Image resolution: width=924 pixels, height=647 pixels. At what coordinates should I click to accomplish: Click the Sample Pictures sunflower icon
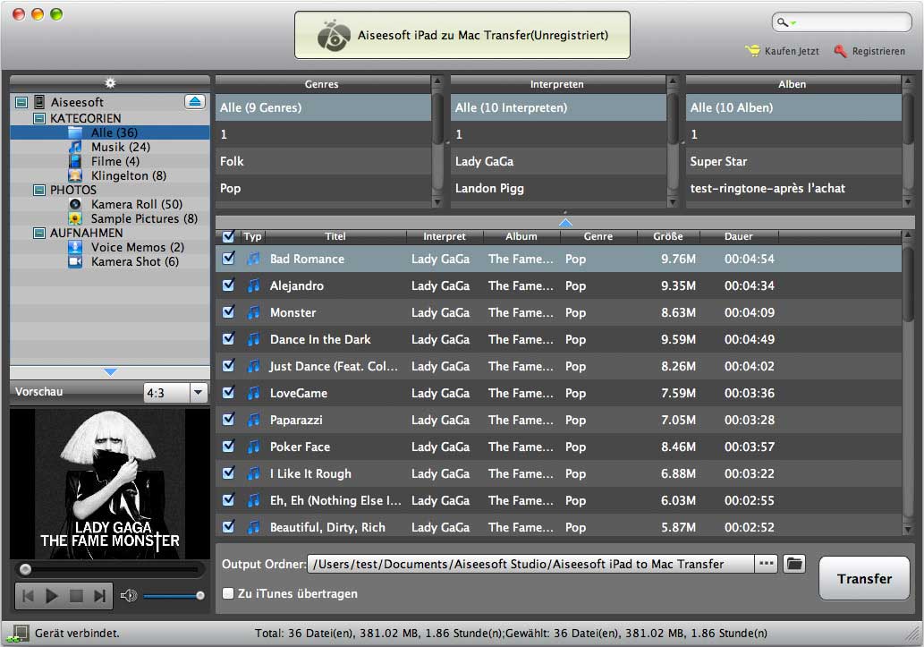(75, 218)
